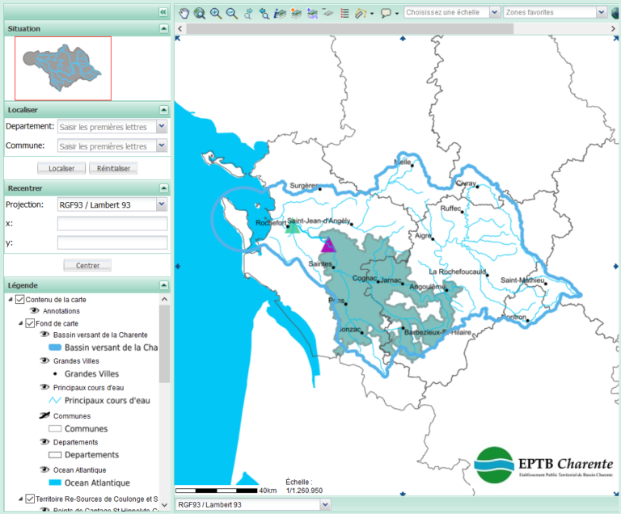The width and height of the screenshot is (621, 514).
Task: Collapse the Situation panel header
Action: (x=164, y=28)
